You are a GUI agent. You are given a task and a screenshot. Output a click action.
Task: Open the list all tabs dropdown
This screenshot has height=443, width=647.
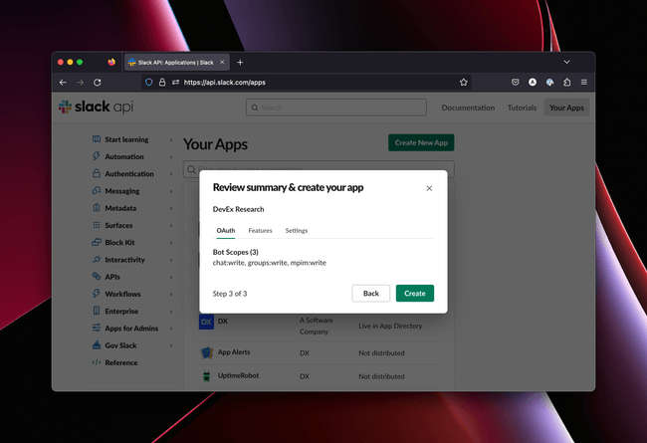(x=566, y=62)
